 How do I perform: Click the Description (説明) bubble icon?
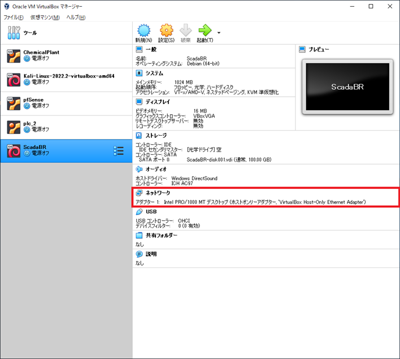point(139,254)
